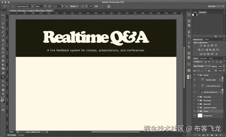Select the Brush tool
226x137 pixels.
click(x=3, y=44)
